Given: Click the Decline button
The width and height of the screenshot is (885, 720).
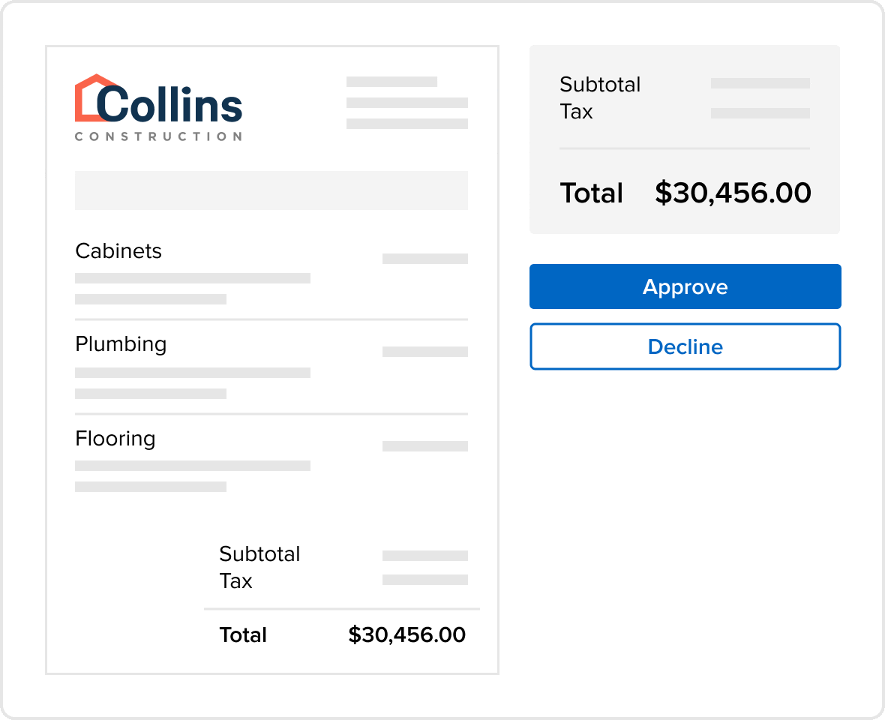Looking at the screenshot, I should click(x=685, y=346).
